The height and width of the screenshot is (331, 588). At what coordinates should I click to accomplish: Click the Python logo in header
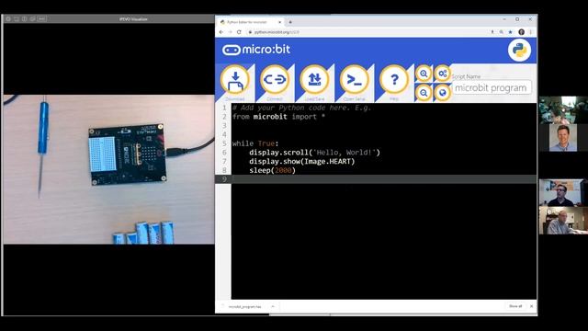pos(519,50)
